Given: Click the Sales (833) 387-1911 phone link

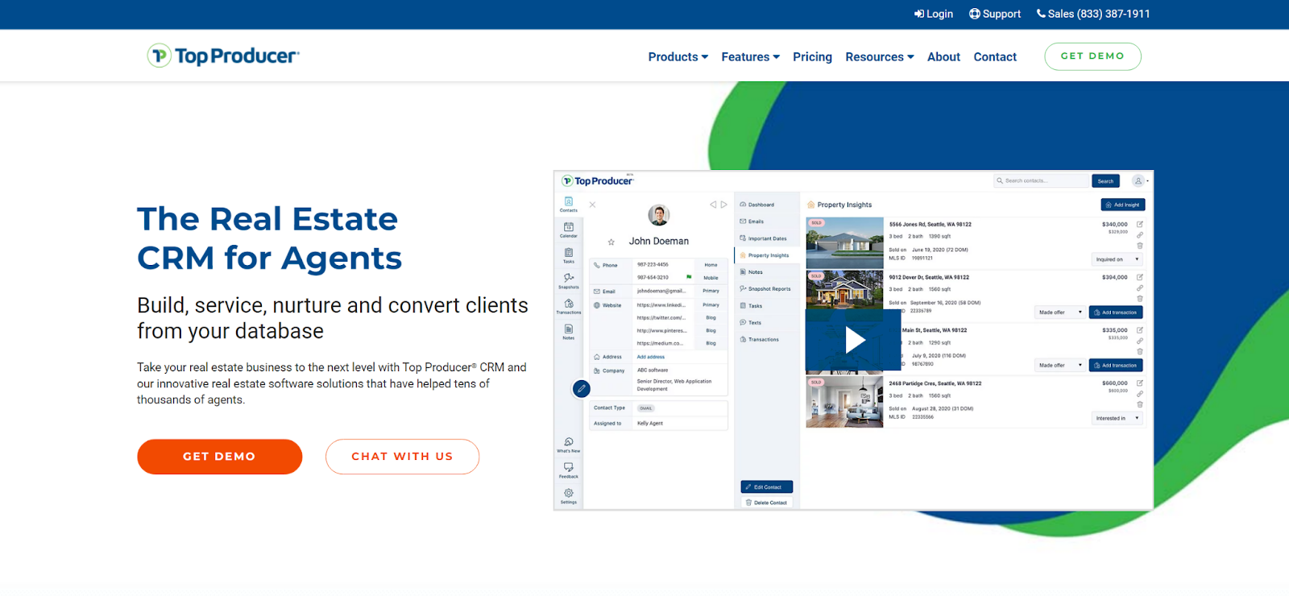Looking at the screenshot, I should pos(1093,14).
